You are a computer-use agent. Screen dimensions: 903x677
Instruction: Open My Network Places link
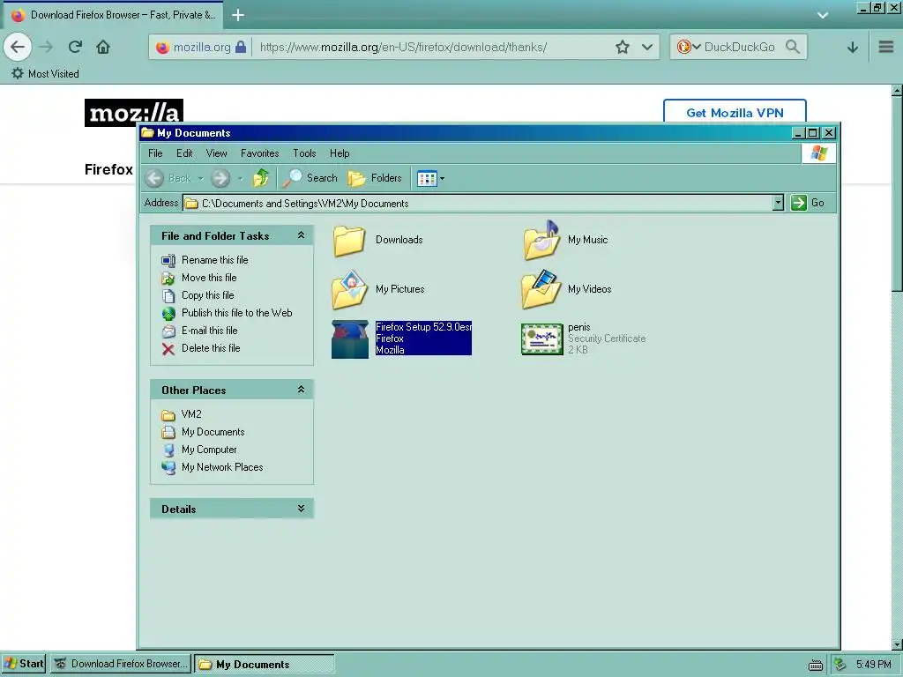coord(222,467)
